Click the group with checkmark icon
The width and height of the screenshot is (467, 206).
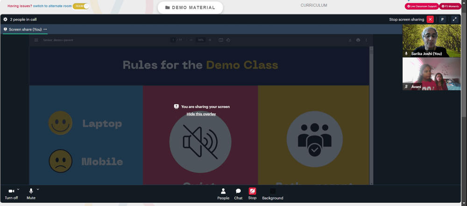[314, 139]
